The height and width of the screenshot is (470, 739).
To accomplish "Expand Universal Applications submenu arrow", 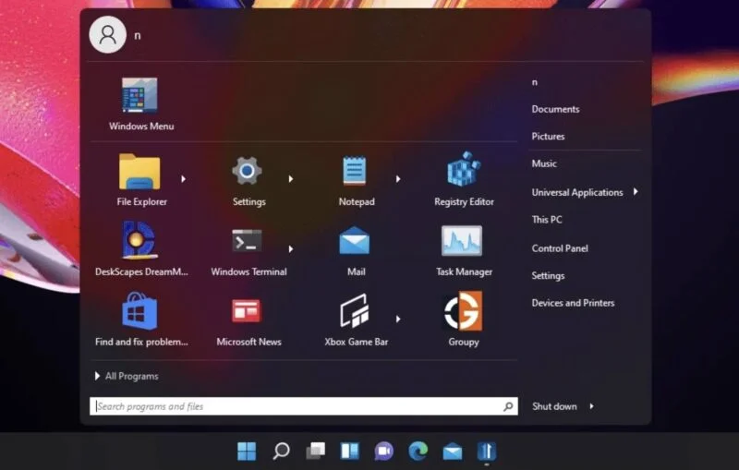I will [636, 192].
